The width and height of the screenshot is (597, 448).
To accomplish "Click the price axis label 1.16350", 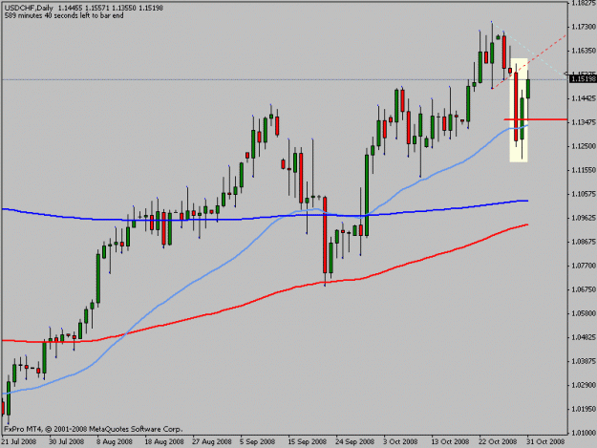I will tap(584, 51).
